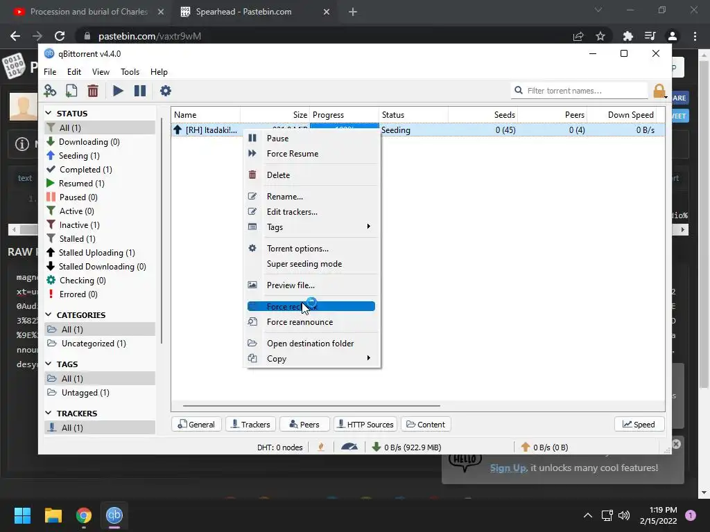Click the Add torrent link toolbar icon
Viewport: 710px width, 532px height.
point(50,91)
